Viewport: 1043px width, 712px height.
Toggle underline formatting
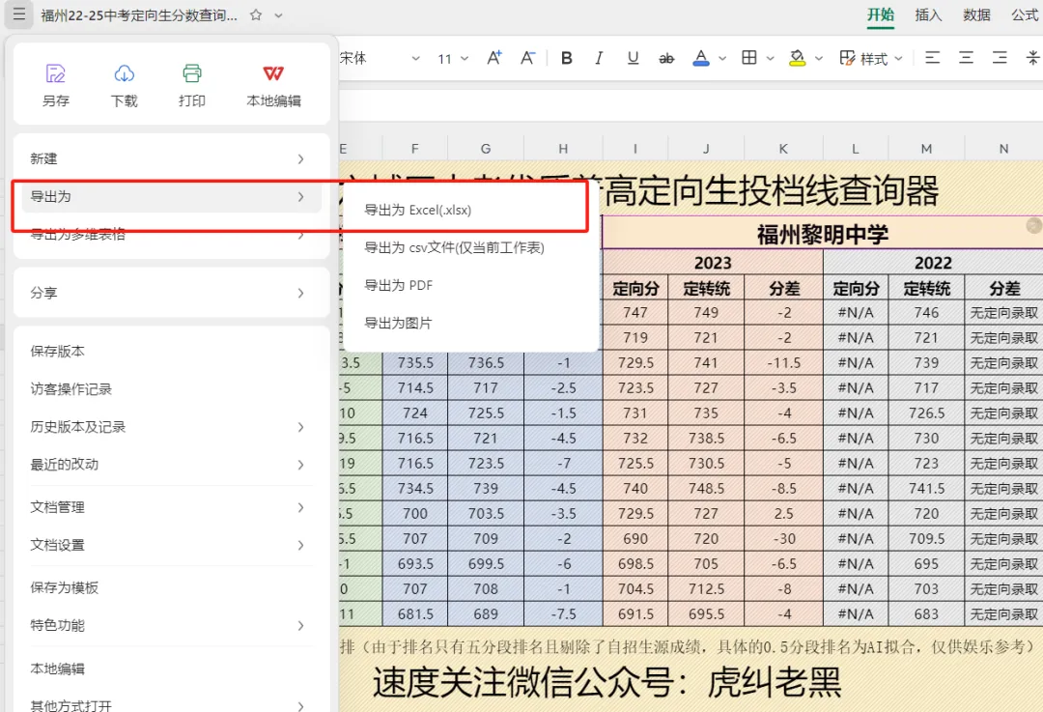tap(633, 59)
